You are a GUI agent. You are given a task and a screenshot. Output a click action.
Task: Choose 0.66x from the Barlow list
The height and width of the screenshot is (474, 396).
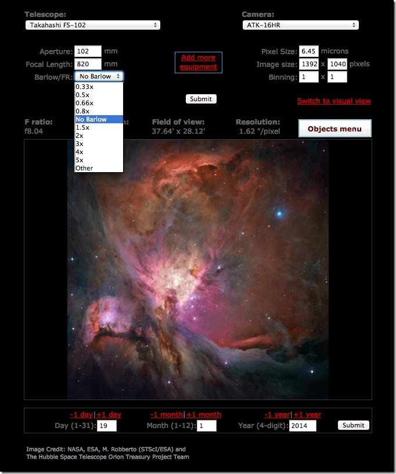[99, 103]
